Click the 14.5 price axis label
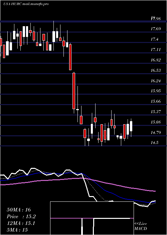The height and width of the screenshot is (235, 167). (154, 143)
